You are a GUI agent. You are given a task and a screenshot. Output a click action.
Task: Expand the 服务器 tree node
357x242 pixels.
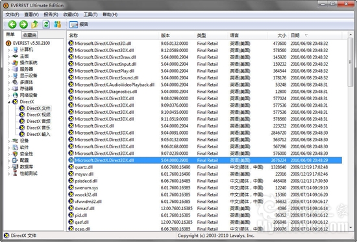coord(9,70)
